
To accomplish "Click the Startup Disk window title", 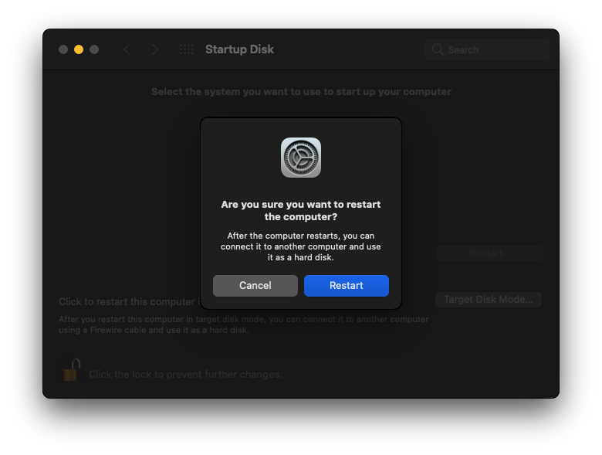I will click(239, 49).
